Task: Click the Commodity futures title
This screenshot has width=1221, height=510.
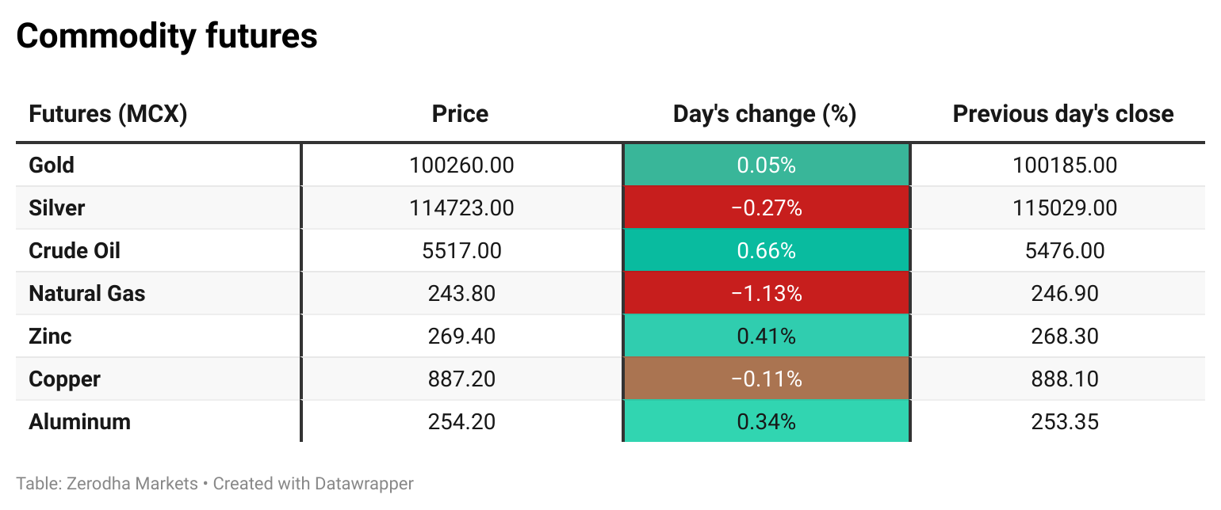Action: click(167, 36)
